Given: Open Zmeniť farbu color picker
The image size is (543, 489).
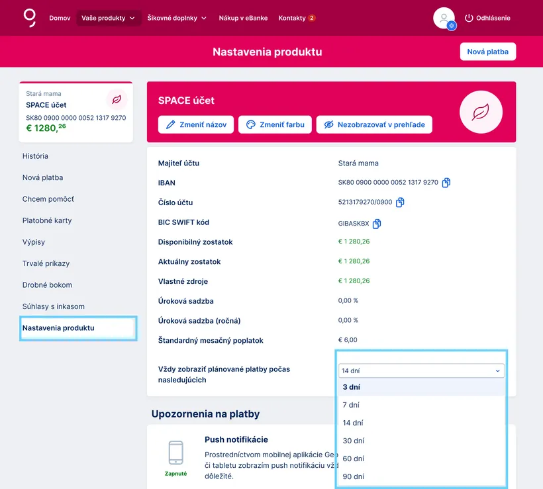Looking at the screenshot, I should pos(275,124).
